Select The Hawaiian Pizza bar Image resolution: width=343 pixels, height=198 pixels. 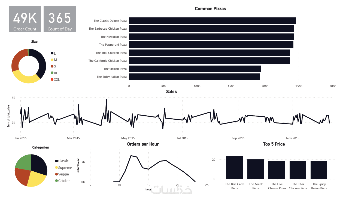[211, 37]
